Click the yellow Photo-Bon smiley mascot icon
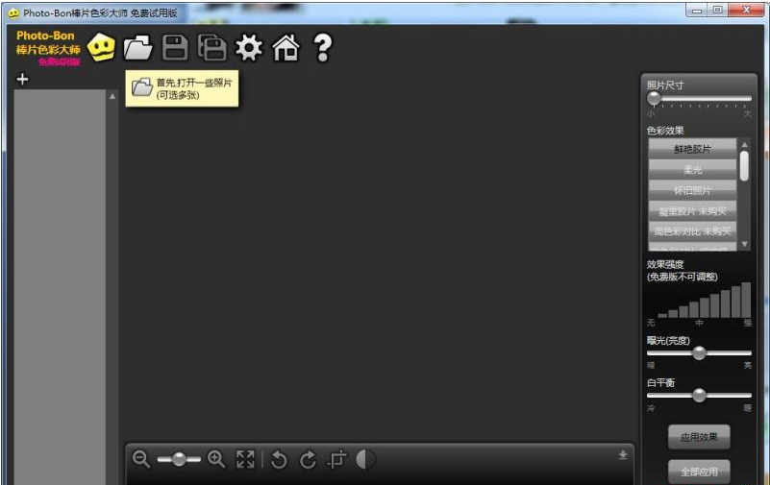770x485 pixels. coord(101,48)
